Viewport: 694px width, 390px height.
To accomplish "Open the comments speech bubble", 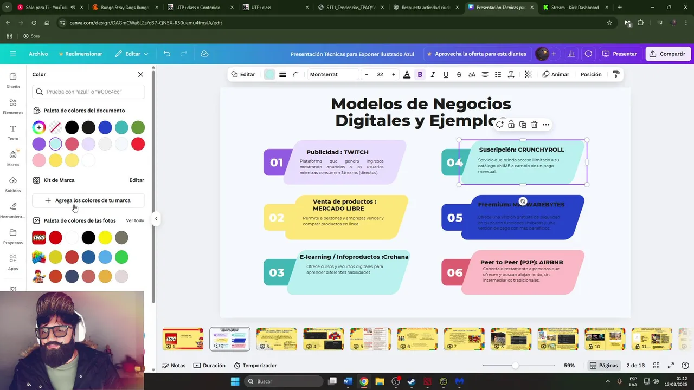I will (588, 54).
